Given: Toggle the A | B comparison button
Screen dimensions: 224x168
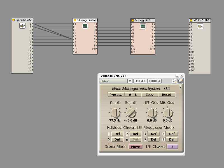Looking at the screenshot, I should [133, 95].
